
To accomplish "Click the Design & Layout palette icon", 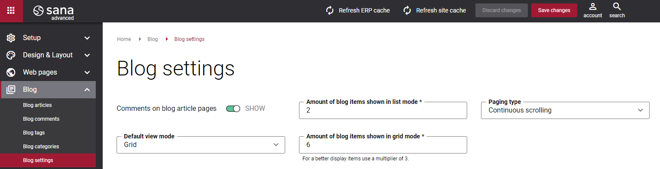I will [x=11, y=55].
